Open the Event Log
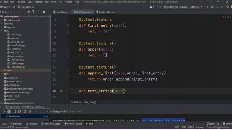 point(213,123)
